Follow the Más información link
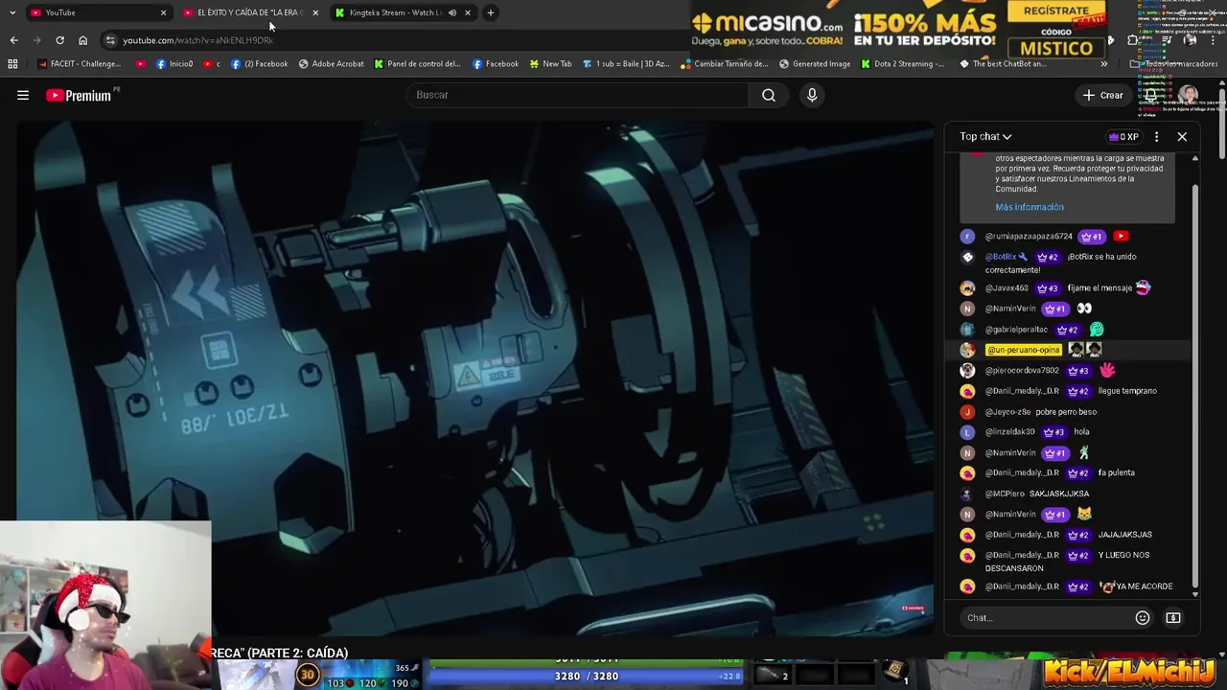Image resolution: width=1227 pixels, height=690 pixels. (x=1029, y=207)
